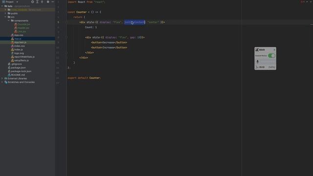Open index.js file
Image resolution: width=313 pixels, height=176 pixels.
tap(19, 49)
